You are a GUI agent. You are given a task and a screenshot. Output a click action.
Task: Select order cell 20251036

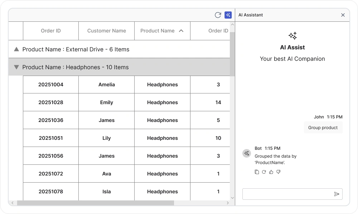51,120
